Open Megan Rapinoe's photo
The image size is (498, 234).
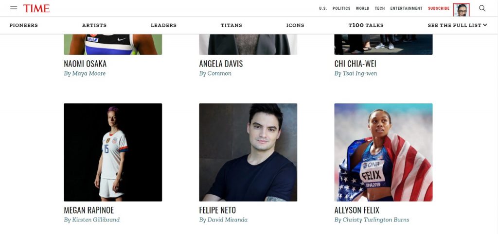113,152
